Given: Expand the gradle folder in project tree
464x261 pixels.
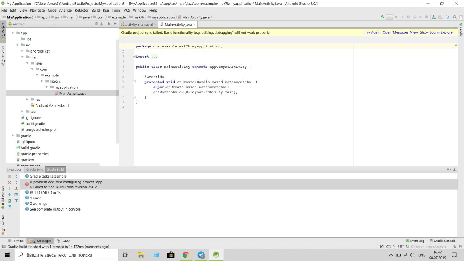Looking at the screenshot, I should click(13, 136).
